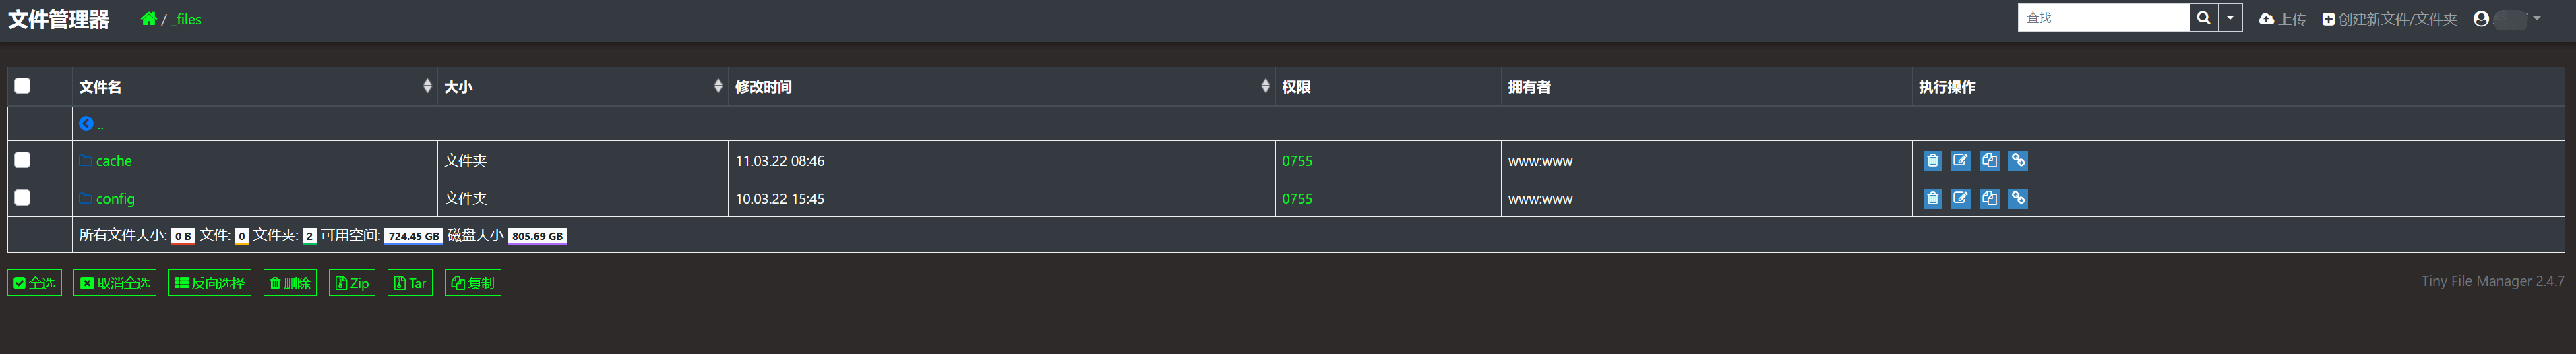Image resolution: width=2576 pixels, height=354 pixels.
Task: Tick the checkbox for cache folder
Action: coord(22,160)
